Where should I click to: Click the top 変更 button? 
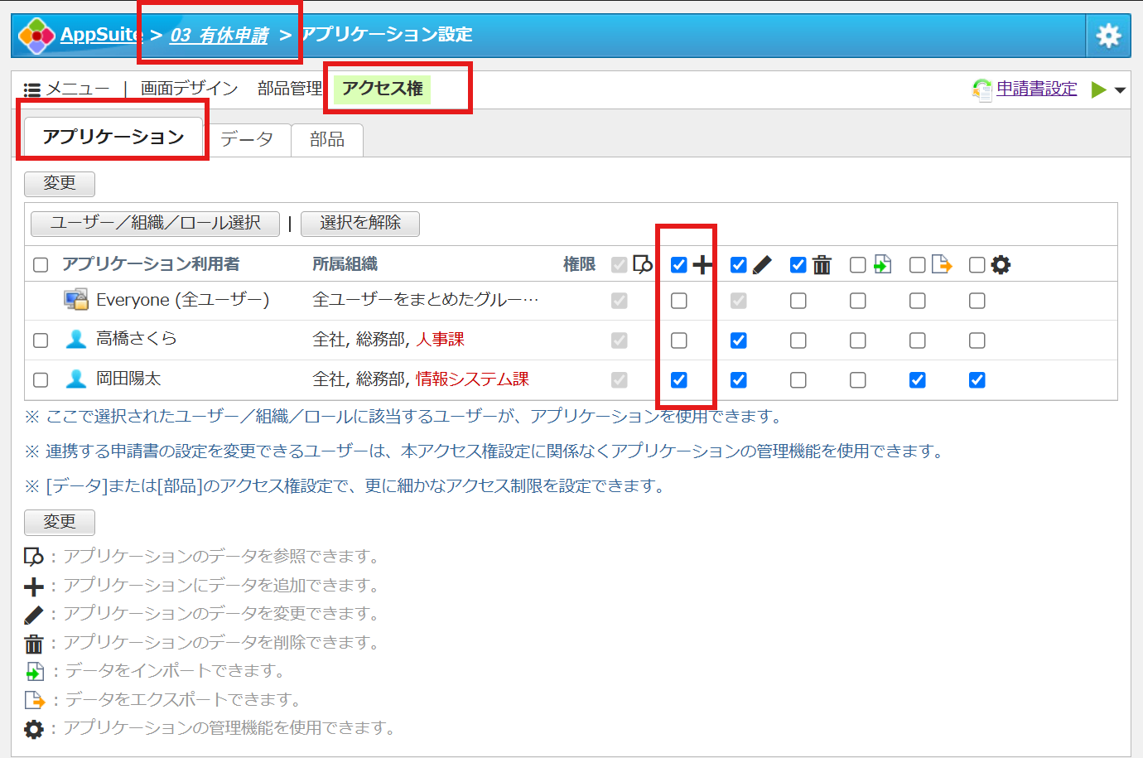point(60,183)
